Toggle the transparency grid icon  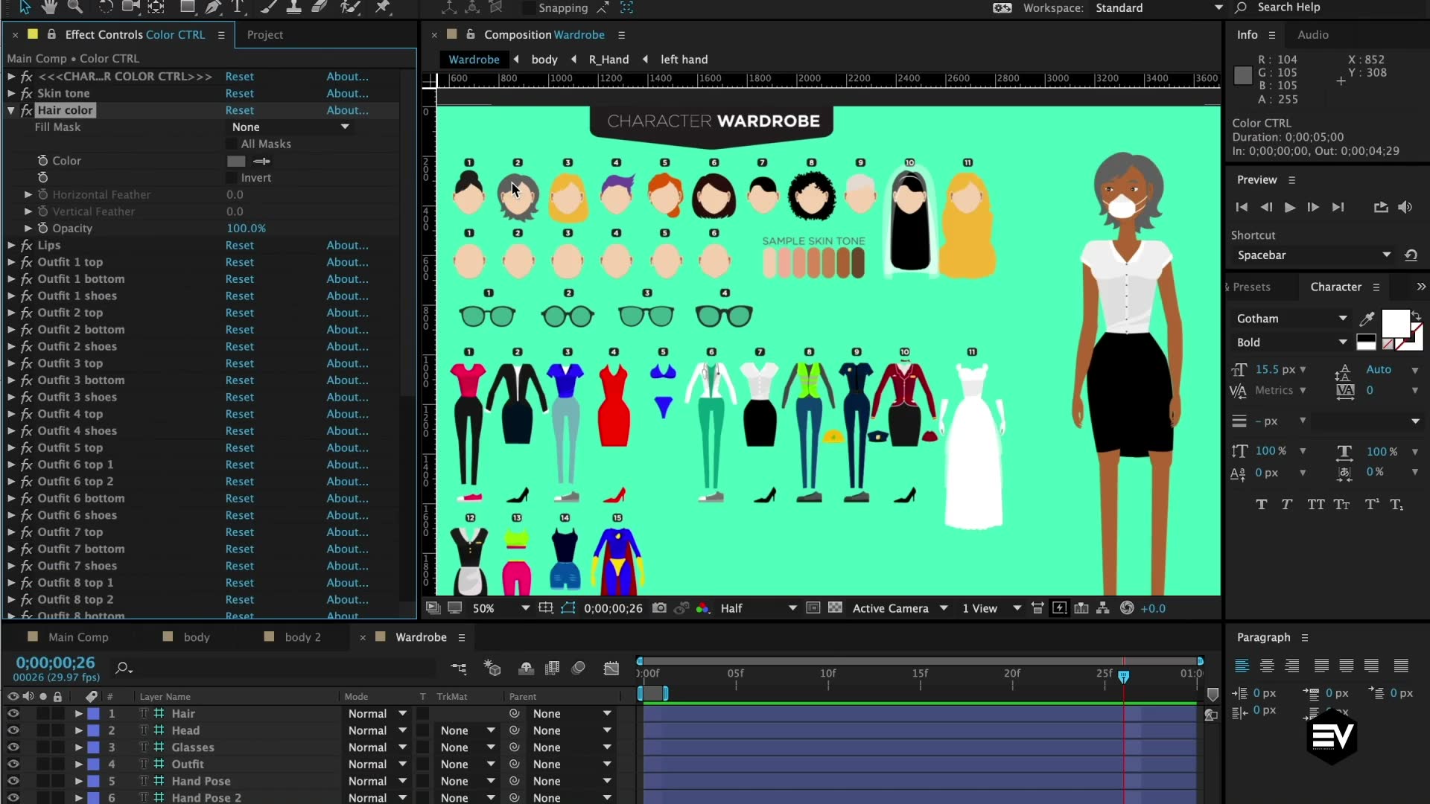tap(835, 608)
